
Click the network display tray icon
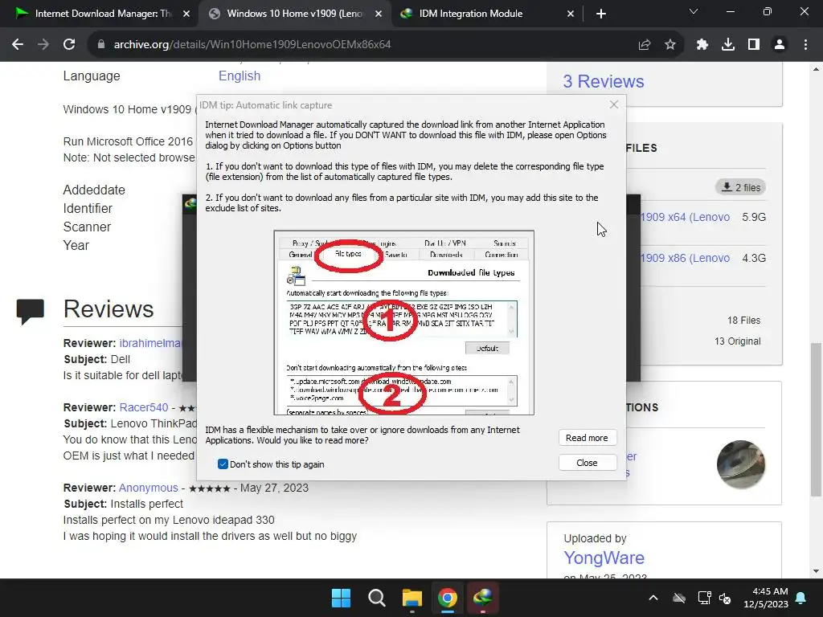tap(704, 598)
